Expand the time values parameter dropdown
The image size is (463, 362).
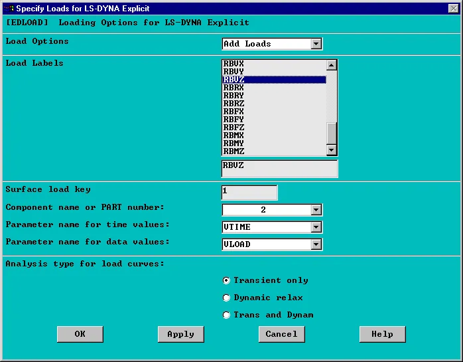tap(316, 227)
